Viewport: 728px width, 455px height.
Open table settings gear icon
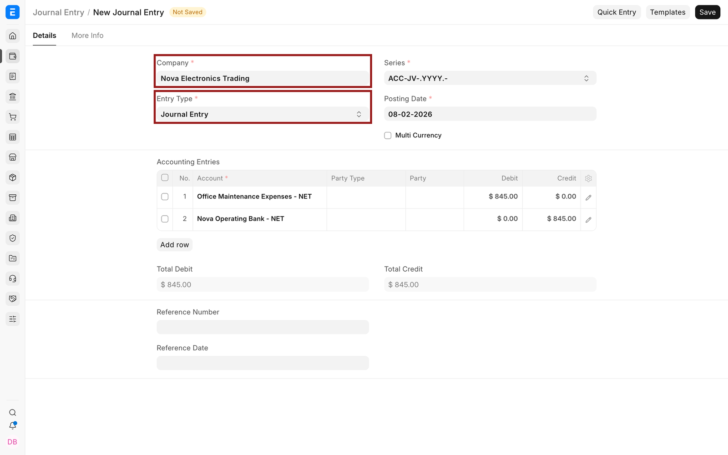tap(588, 178)
